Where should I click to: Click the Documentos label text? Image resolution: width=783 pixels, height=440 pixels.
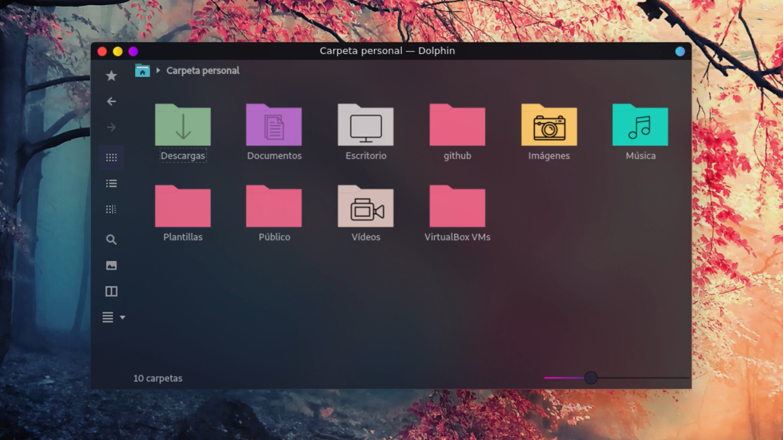coord(274,156)
